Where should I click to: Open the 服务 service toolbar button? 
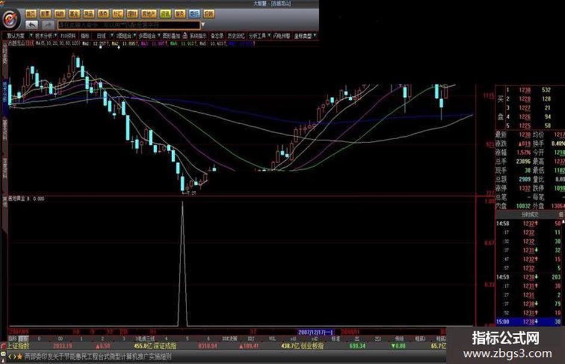pyautogui.click(x=180, y=14)
